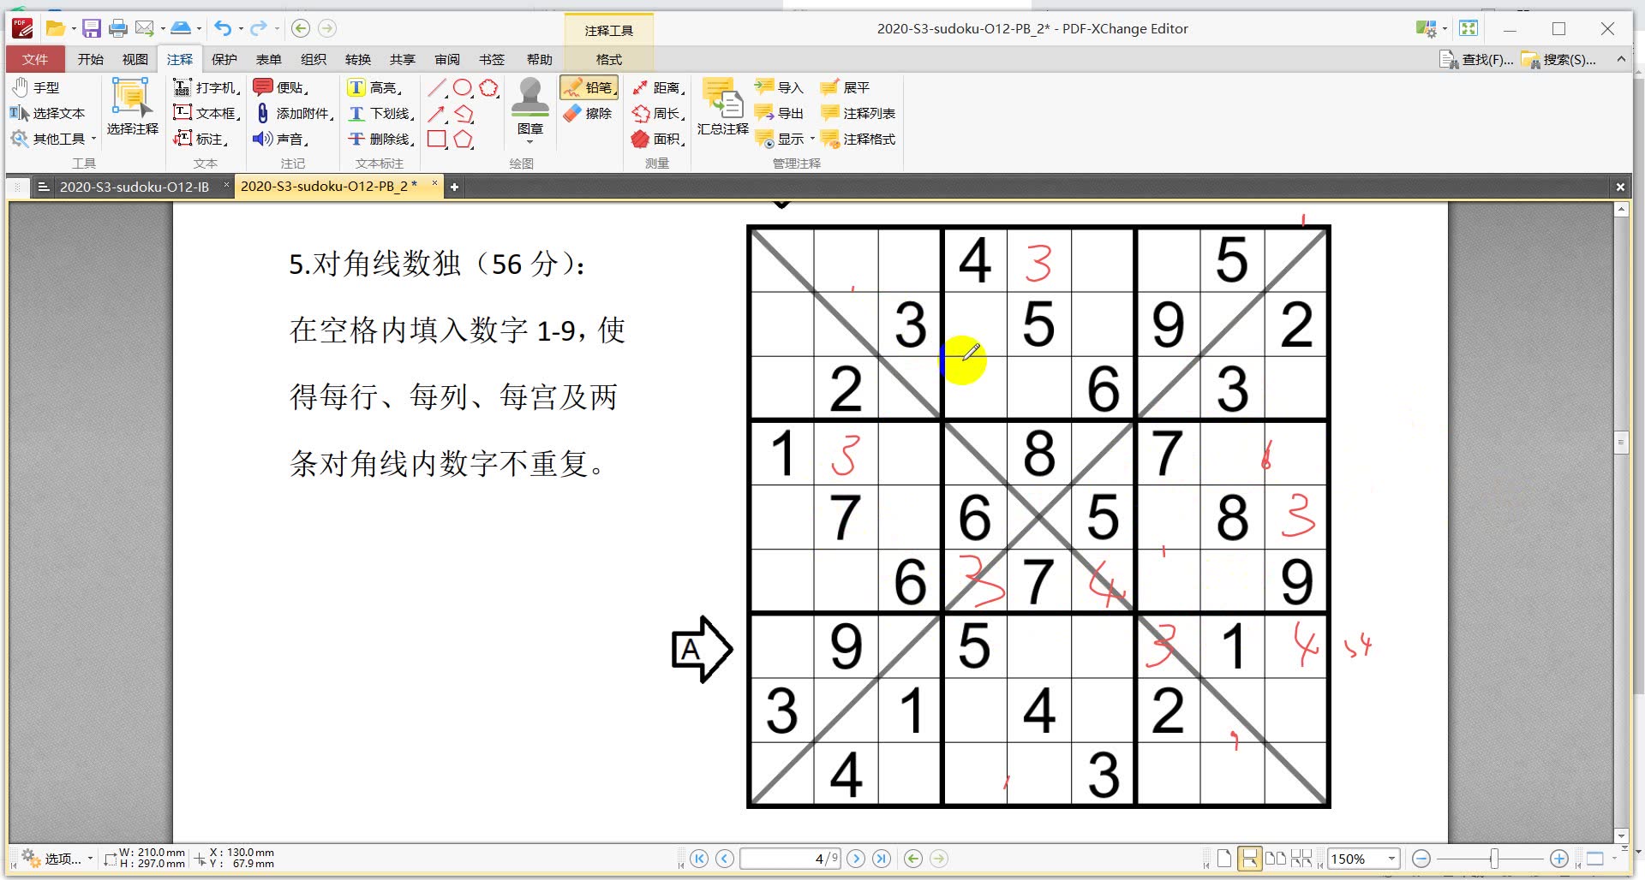Screen dimensions: 1645x880
Task: Click Export comments (导出)
Action: [779, 113]
